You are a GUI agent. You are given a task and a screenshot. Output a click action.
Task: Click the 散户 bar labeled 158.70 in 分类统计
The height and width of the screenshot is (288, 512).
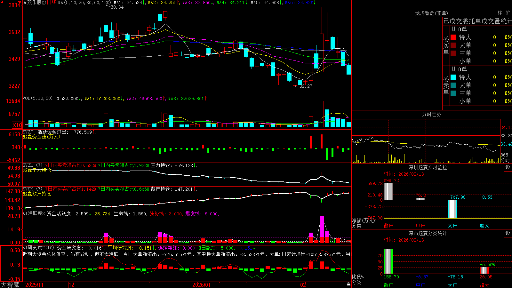pyautogui.click(x=388, y=261)
